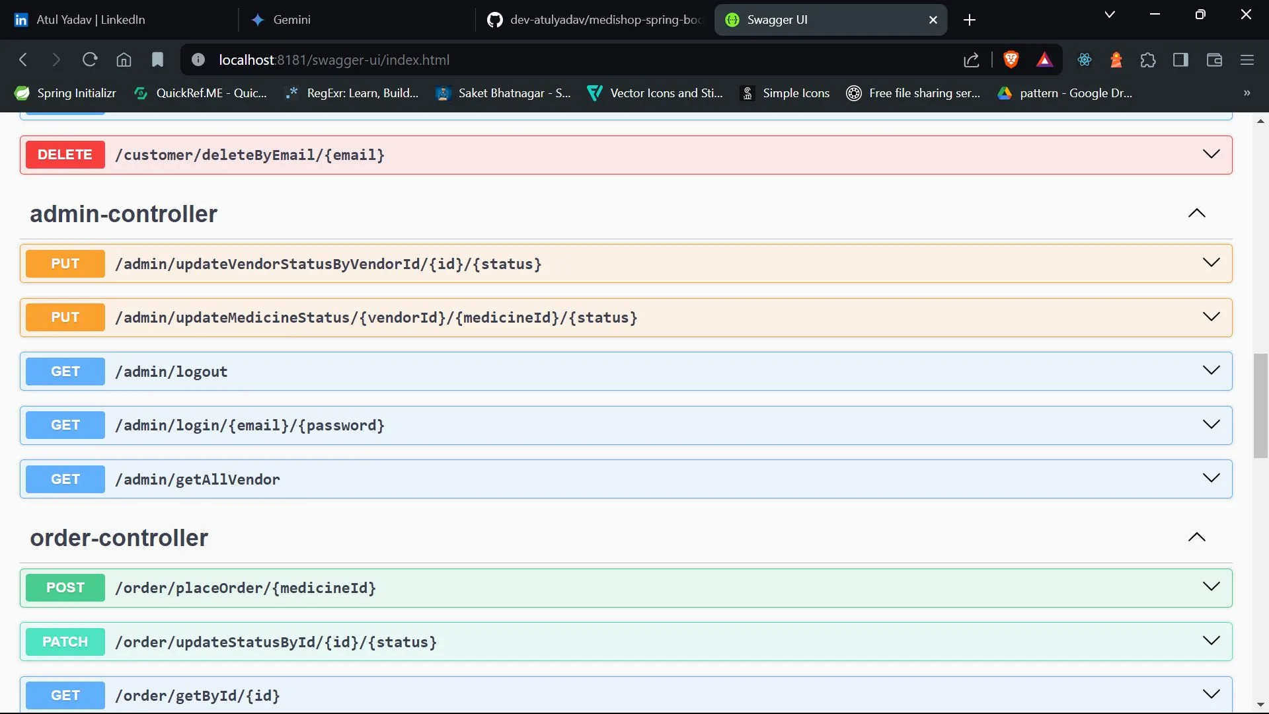
Task: Open the React Developer Tools extension icon
Action: coord(1085,60)
